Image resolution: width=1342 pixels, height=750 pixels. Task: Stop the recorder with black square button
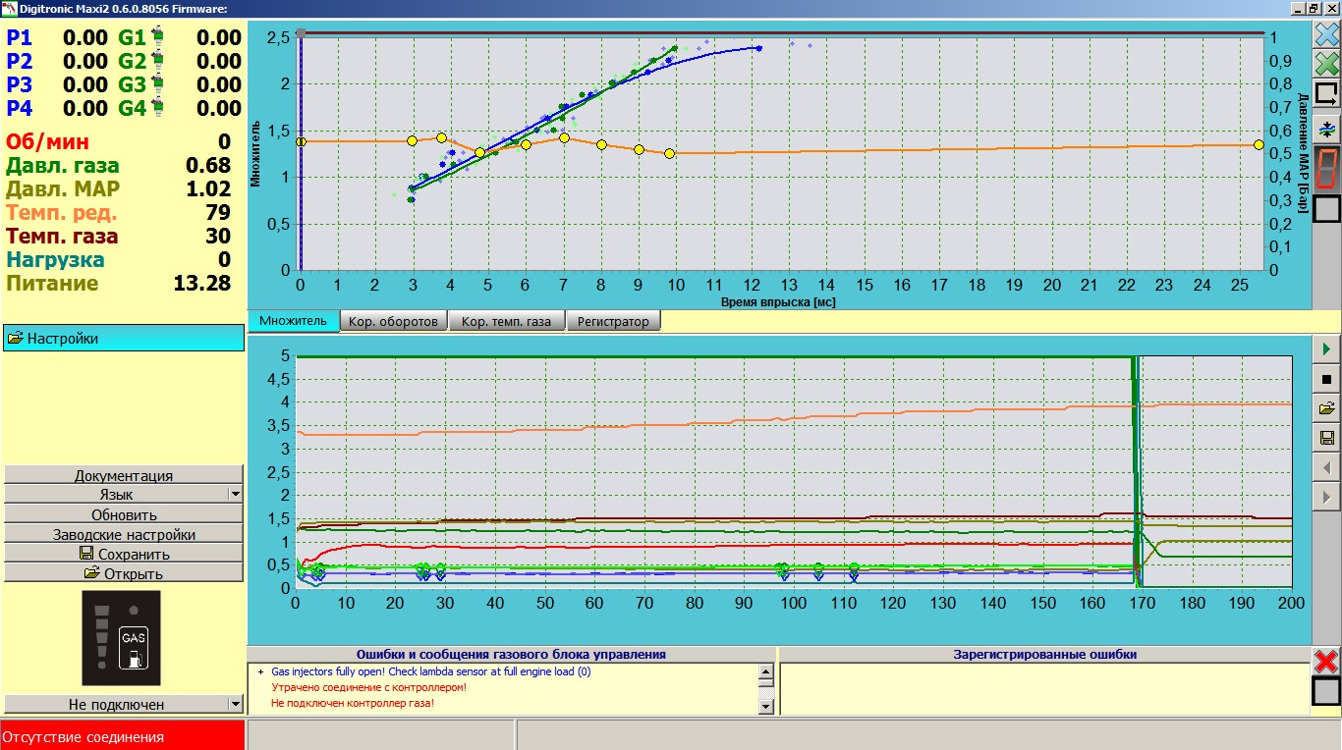1326,379
